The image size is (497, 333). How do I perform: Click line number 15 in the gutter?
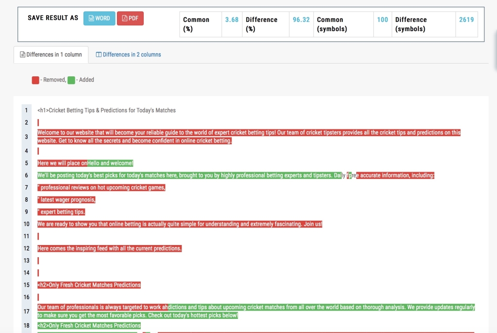pos(27,285)
